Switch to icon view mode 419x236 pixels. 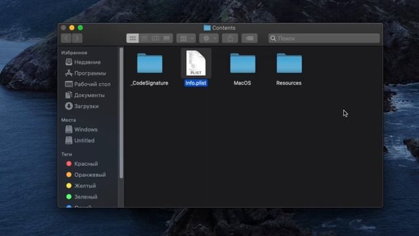132,38
